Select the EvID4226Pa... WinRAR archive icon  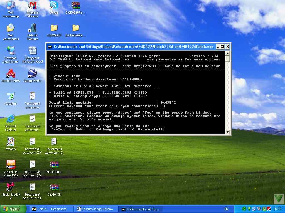tap(76, 7)
